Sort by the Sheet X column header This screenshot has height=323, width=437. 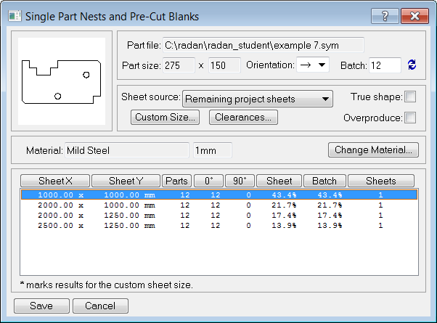55,181
